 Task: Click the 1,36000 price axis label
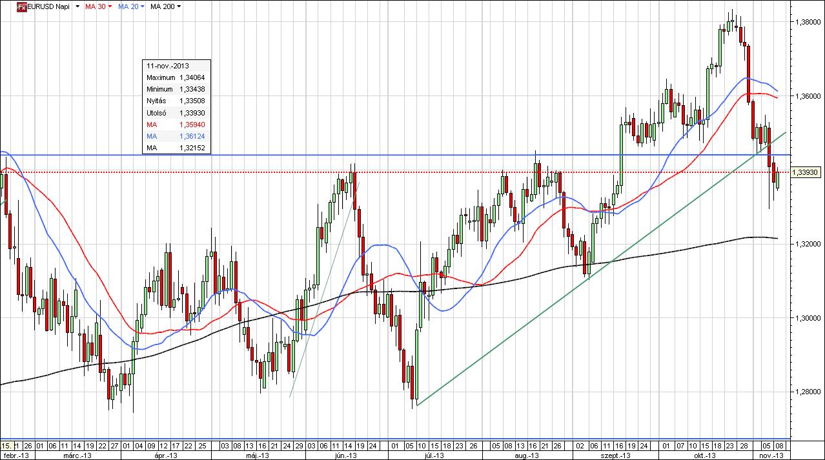(x=809, y=96)
